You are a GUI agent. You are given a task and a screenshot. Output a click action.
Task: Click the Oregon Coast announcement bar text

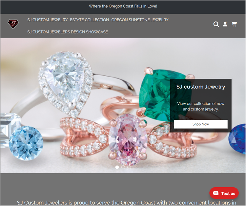[x=123, y=6]
